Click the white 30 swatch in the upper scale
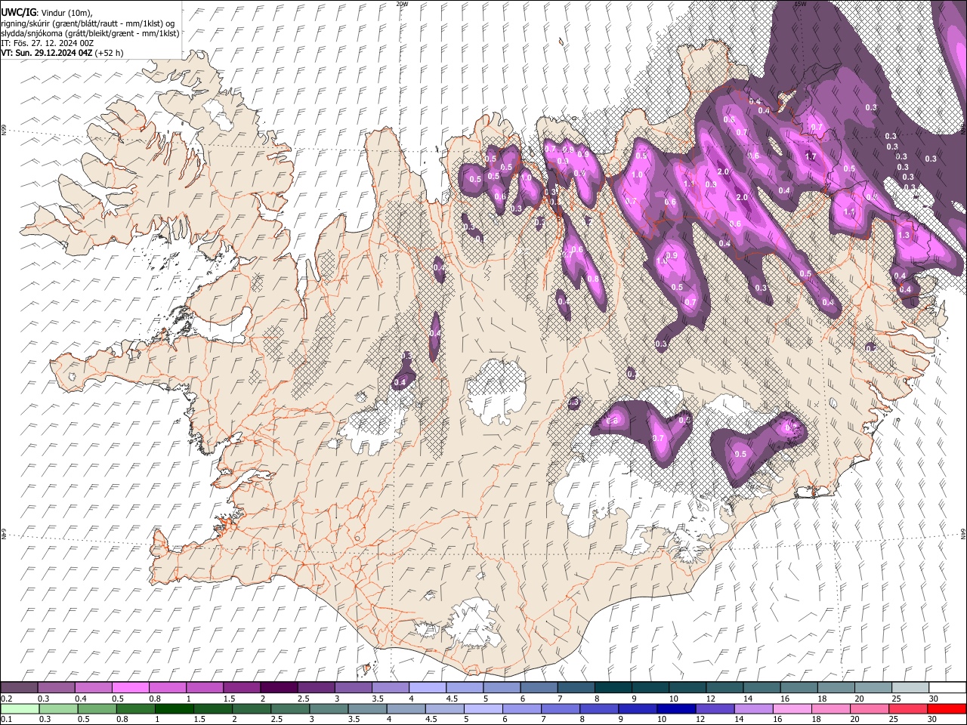This screenshot has height=725, width=967. [947, 688]
